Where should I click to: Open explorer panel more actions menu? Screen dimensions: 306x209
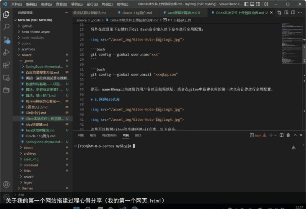click(66, 13)
